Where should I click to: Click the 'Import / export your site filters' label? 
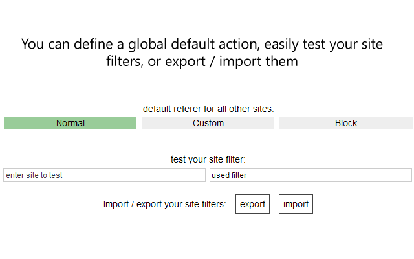pyautogui.click(x=164, y=204)
